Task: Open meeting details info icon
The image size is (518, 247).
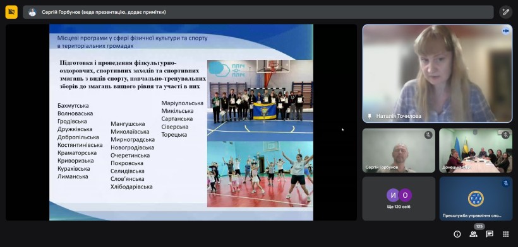Action: (457, 234)
